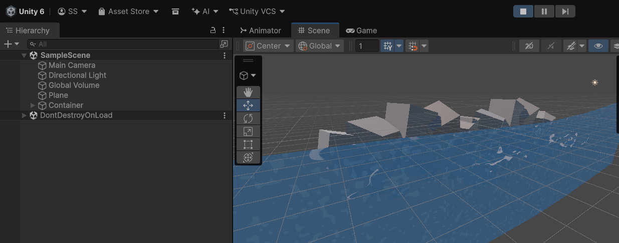This screenshot has height=243, width=619.
Task: Stop play mode with the Stop button
Action: (523, 11)
